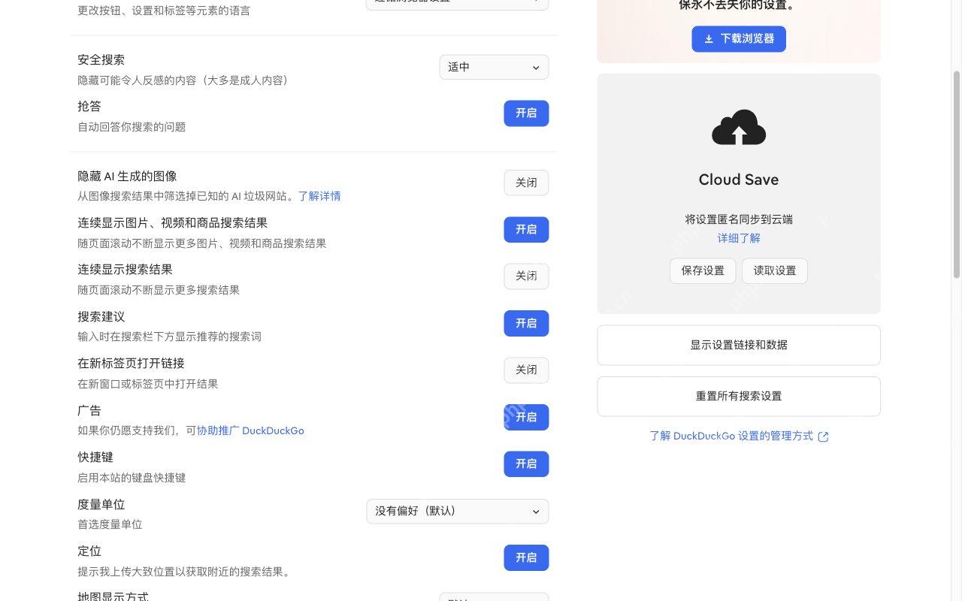The image size is (962, 601).
Task: Click the 读取设置 button
Action: [775, 271]
